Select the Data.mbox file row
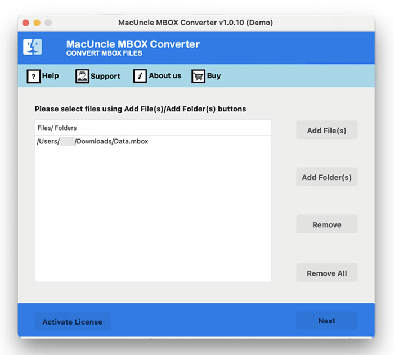 (x=153, y=141)
